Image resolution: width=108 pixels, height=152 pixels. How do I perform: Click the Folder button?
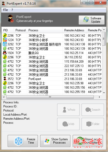tap(93, 124)
